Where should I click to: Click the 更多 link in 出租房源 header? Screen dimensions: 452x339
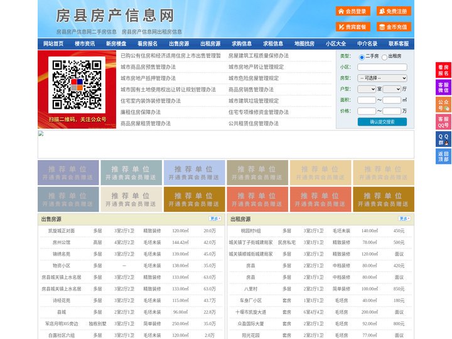(405, 219)
